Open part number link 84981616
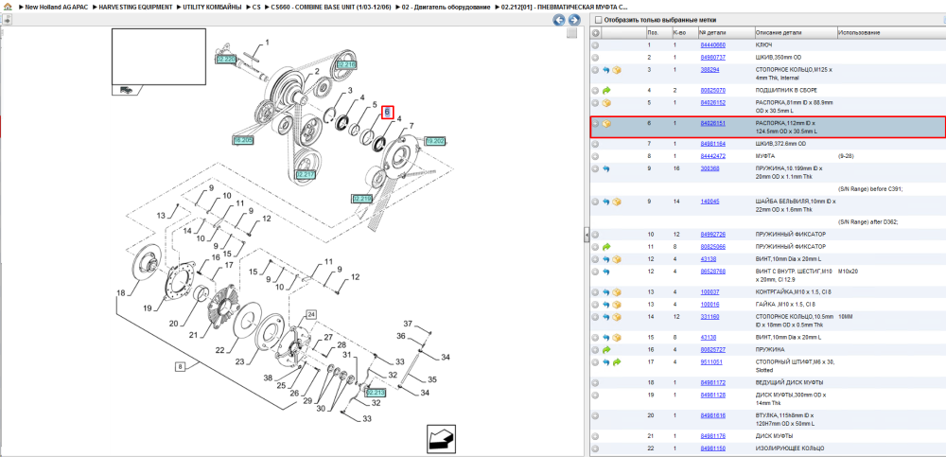Screen dimensions: 946x457 (x=712, y=415)
